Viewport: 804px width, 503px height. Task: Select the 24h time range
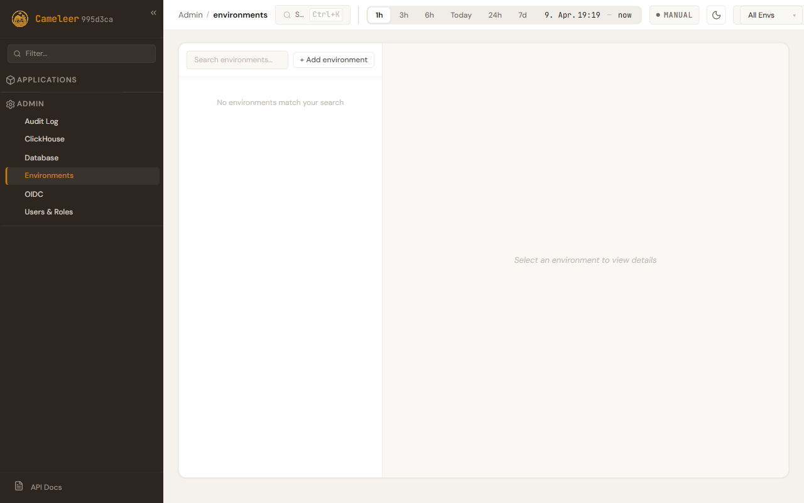point(495,15)
